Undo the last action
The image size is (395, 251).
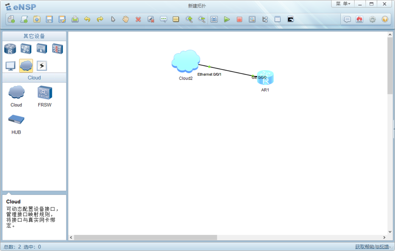[x=87, y=19]
